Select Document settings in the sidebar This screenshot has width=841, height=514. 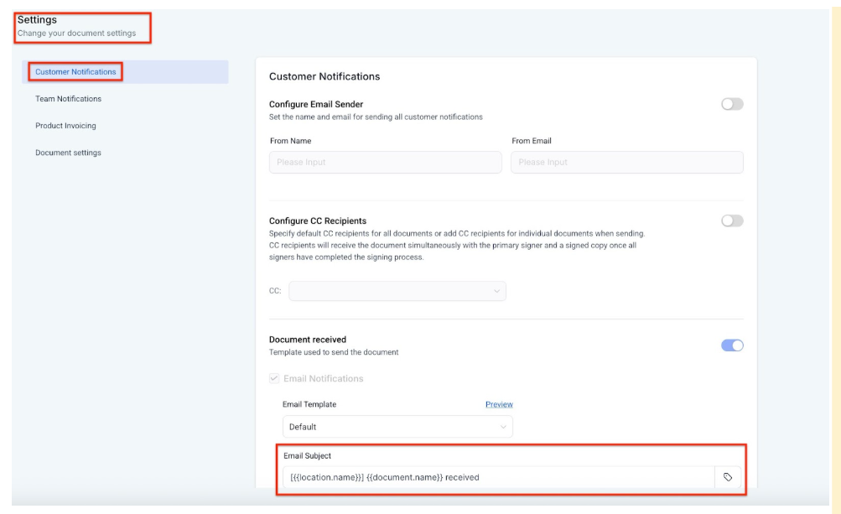[x=68, y=153]
